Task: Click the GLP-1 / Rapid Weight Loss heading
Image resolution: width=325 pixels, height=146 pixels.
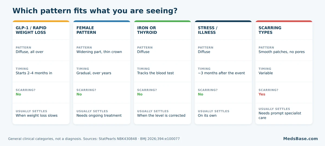Action: coord(31,30)
